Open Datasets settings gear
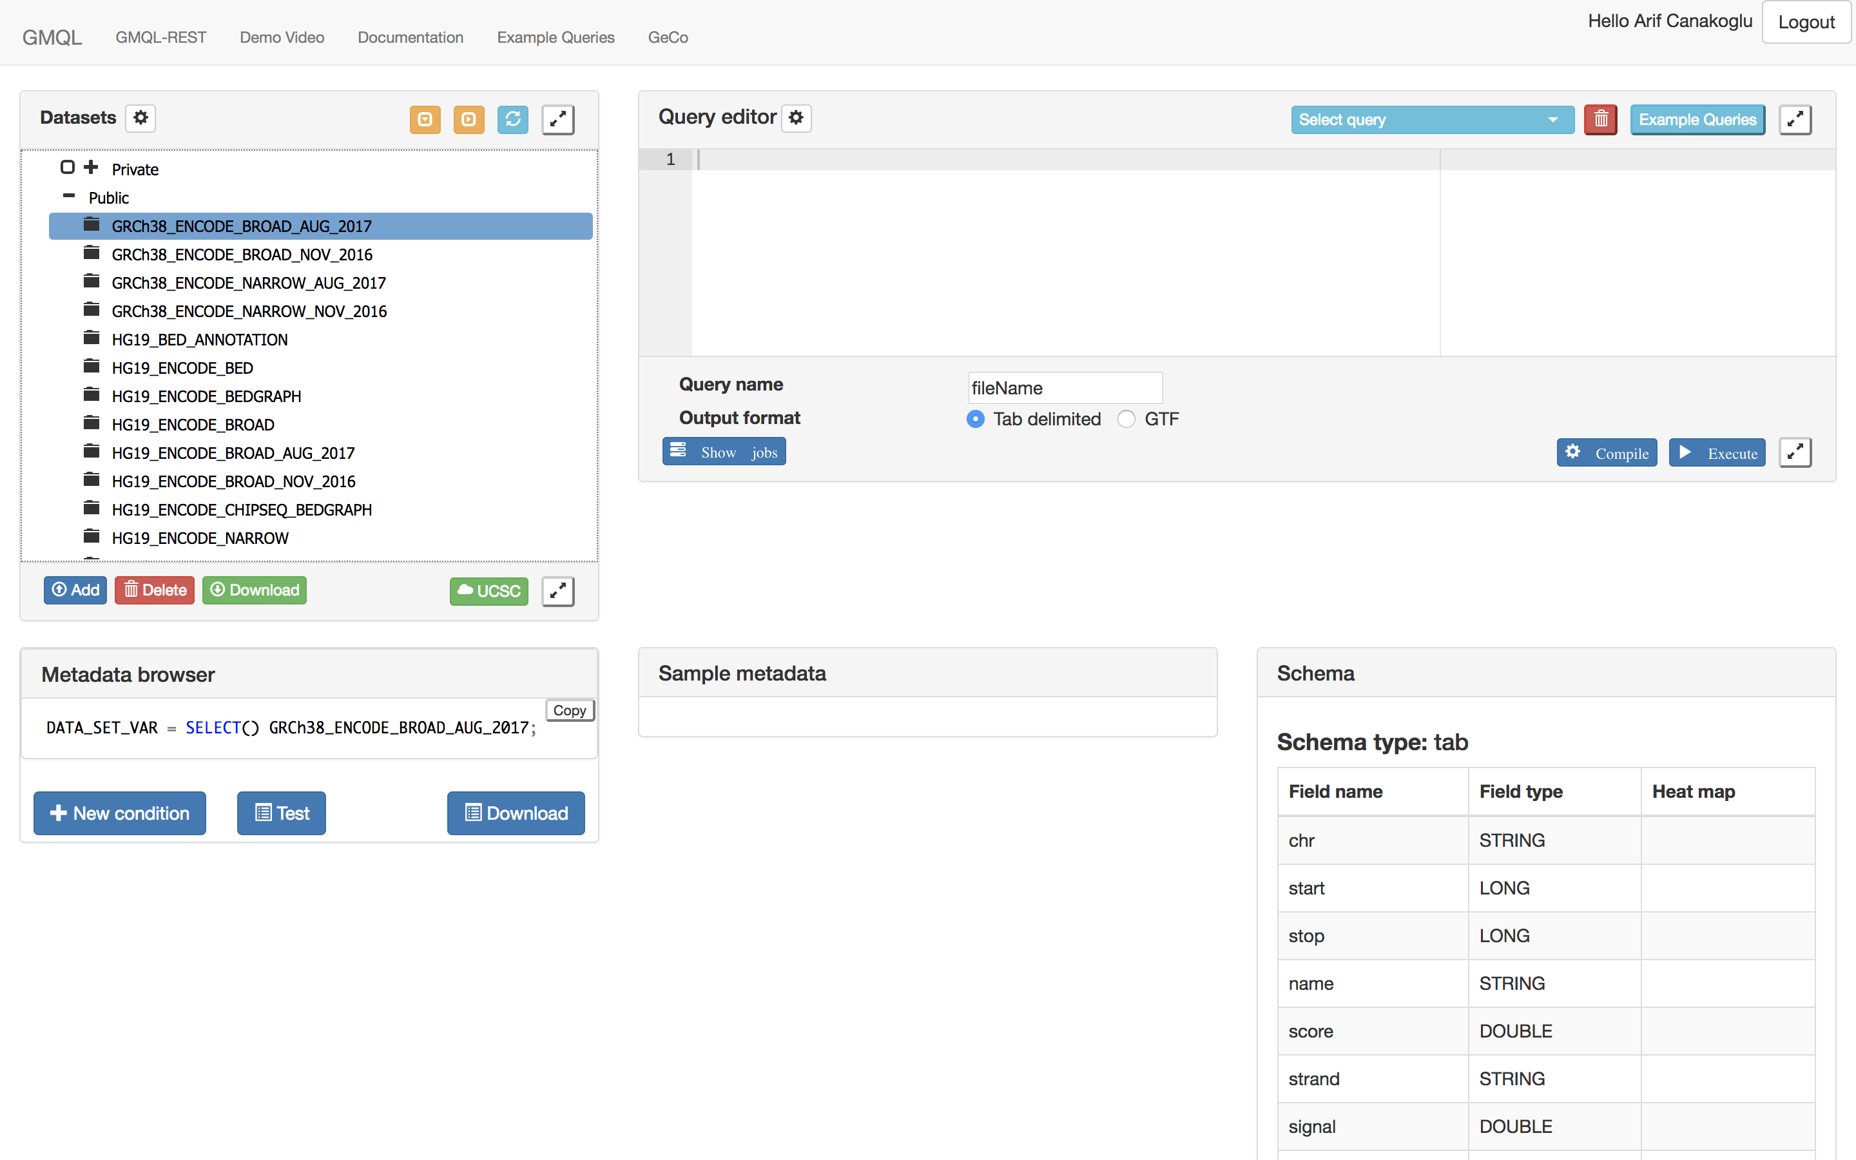Screen dimensions: 1856x1160 140,118
